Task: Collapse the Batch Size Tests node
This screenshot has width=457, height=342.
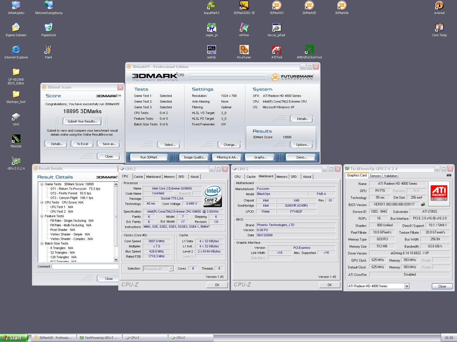Action: [x=42, y=243]
